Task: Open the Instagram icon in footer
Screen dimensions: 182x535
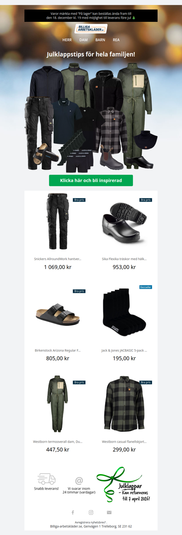Action: (x=91, y=512)
